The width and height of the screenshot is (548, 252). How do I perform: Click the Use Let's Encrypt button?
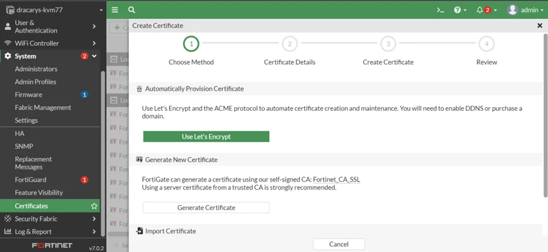coord(206,136)
